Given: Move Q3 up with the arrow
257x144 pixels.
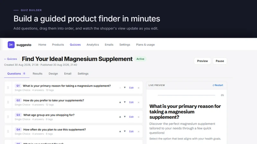Looking at the screenshot, I should tap(120, 117).
